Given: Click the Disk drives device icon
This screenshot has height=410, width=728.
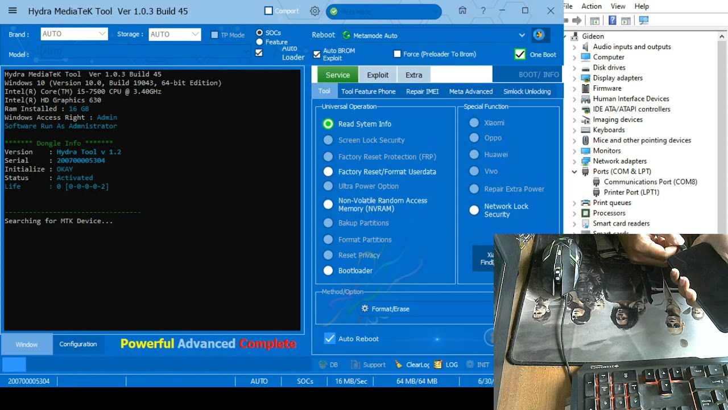Looking at the screenshot, I should 585,67.
